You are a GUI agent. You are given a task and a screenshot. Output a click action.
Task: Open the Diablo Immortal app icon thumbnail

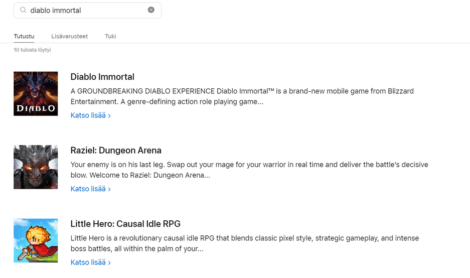[x=36, y=93]
